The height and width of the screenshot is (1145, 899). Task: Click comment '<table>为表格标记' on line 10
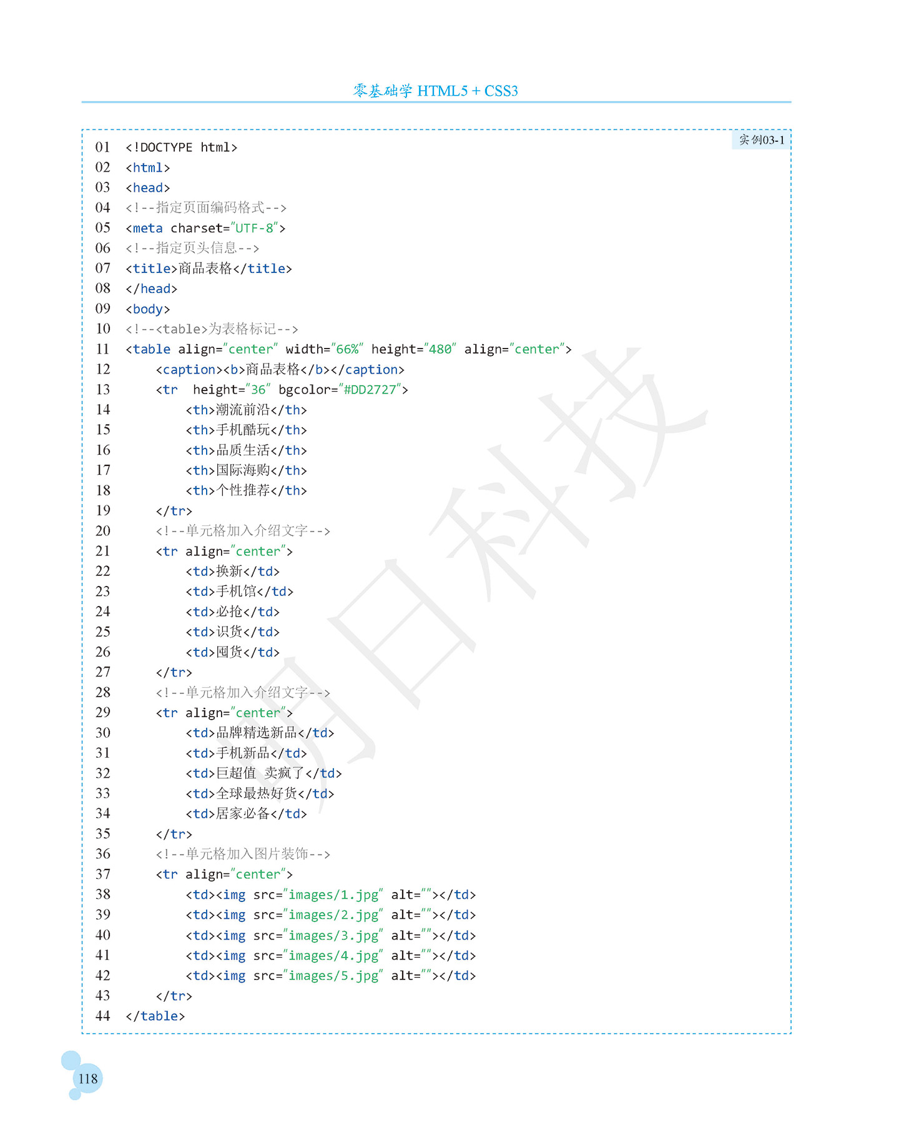[212, 329]
